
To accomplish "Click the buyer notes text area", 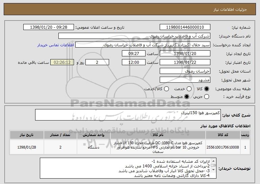I will (128, 168).
